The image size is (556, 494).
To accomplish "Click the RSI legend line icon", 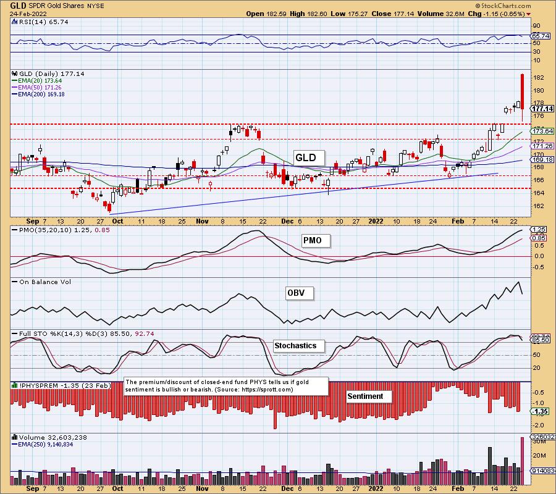I will coord(15,22).
